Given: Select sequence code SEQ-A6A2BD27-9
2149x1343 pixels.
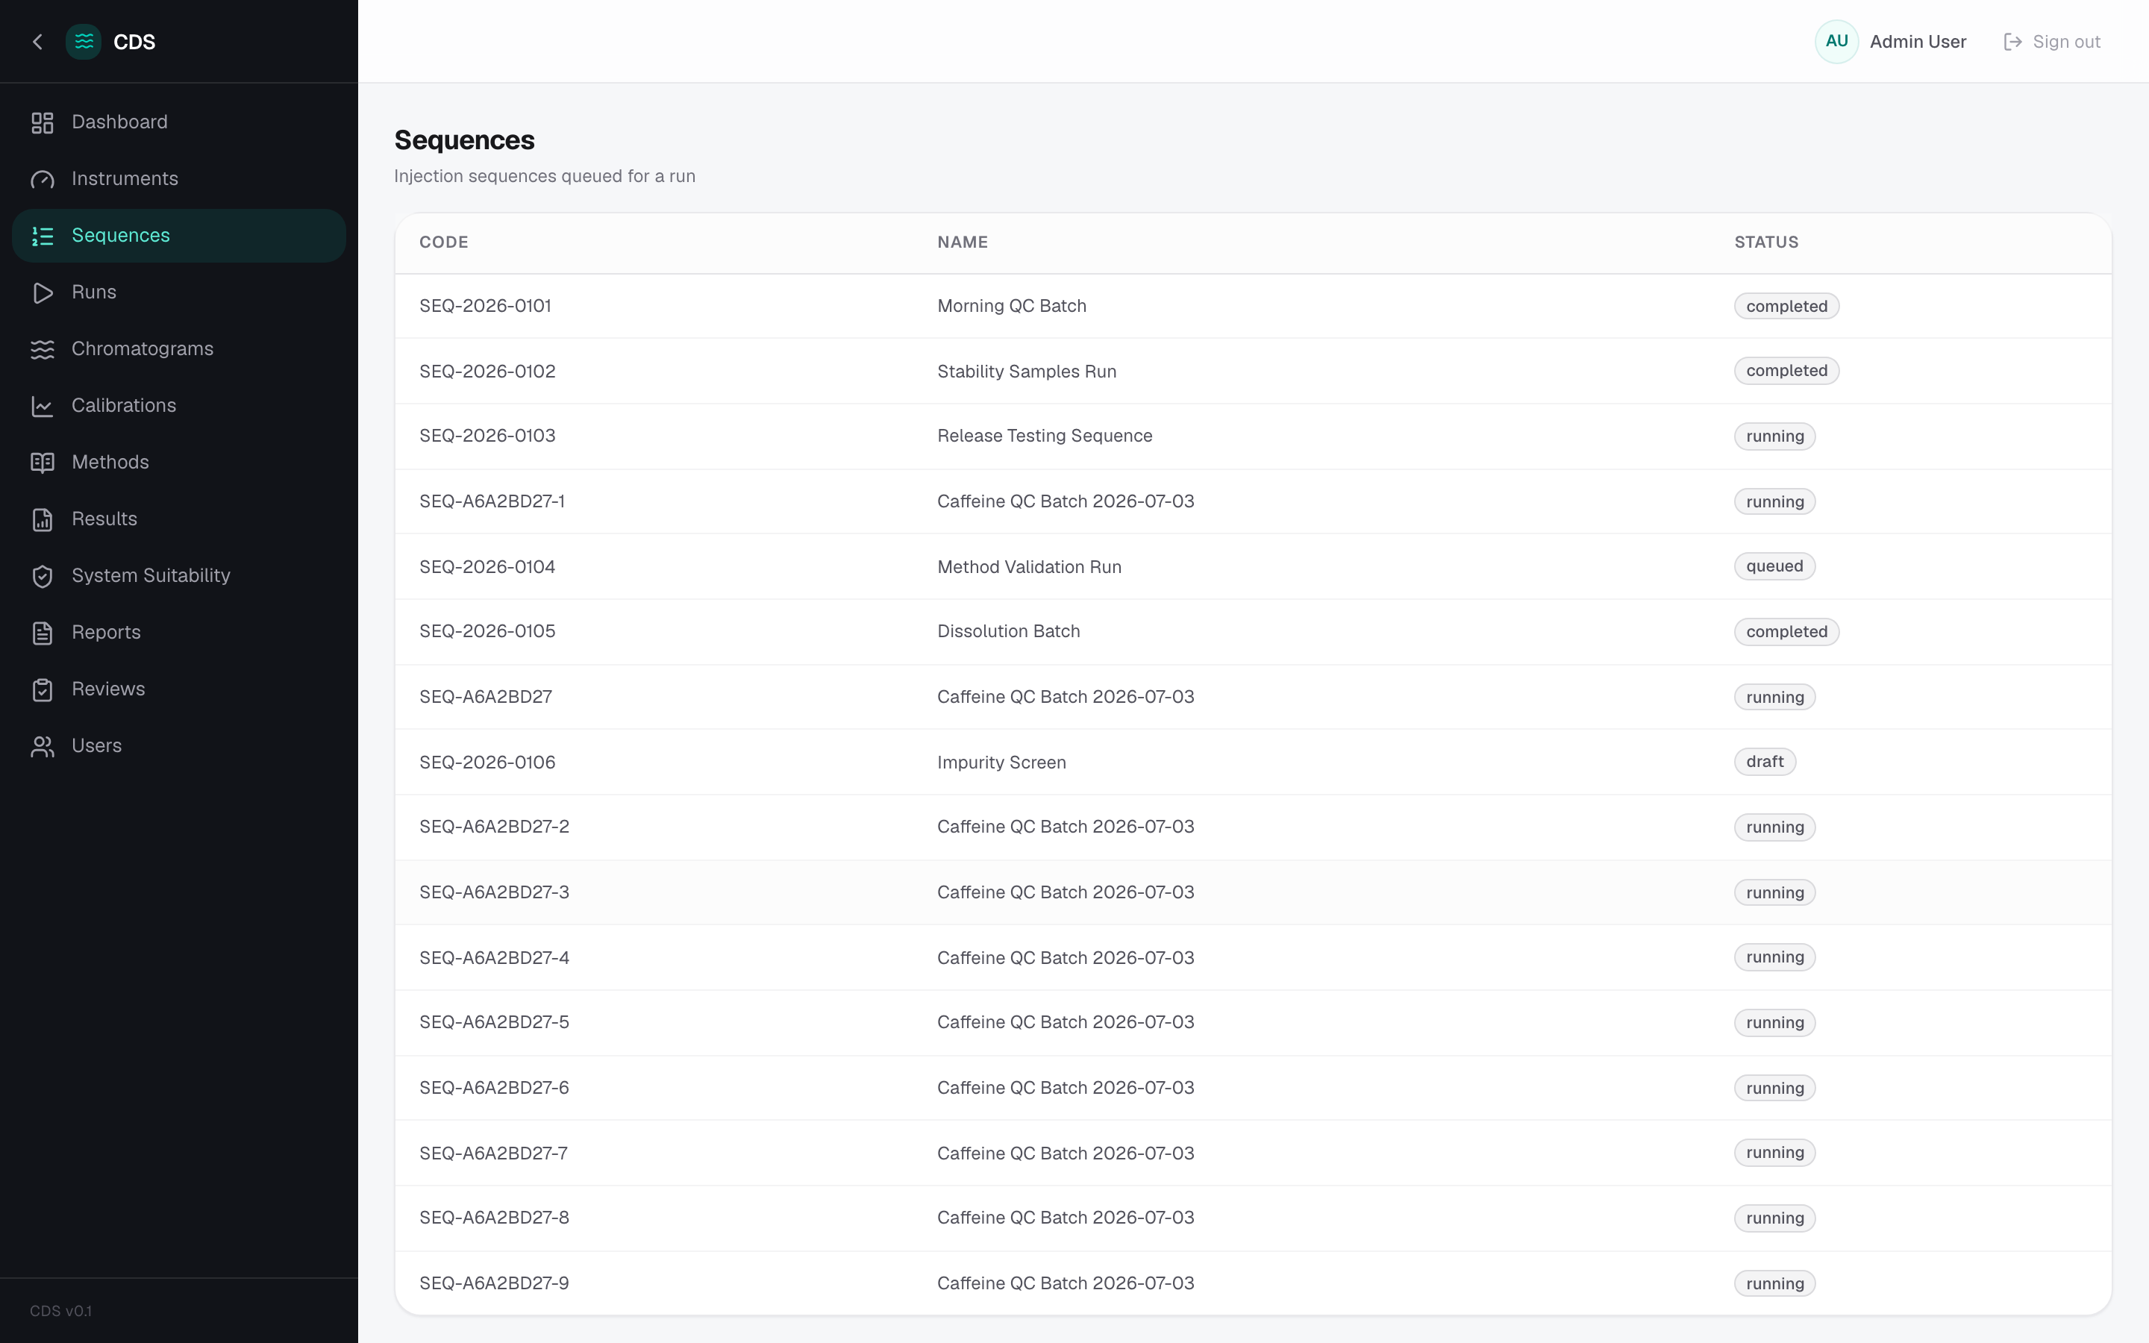Looking at the screenshot, I should [x=494, y=1283].
